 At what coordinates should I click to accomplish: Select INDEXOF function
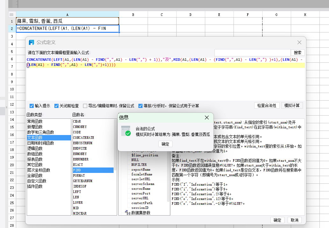[x=93, y=186]
